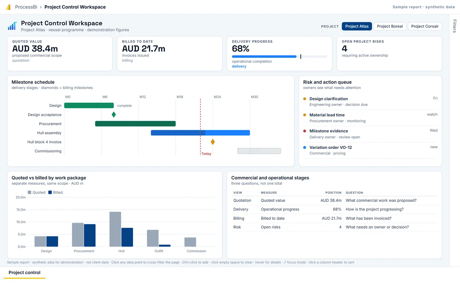
Task: Select Project Corsair slicer button
Action: (425, 26)
